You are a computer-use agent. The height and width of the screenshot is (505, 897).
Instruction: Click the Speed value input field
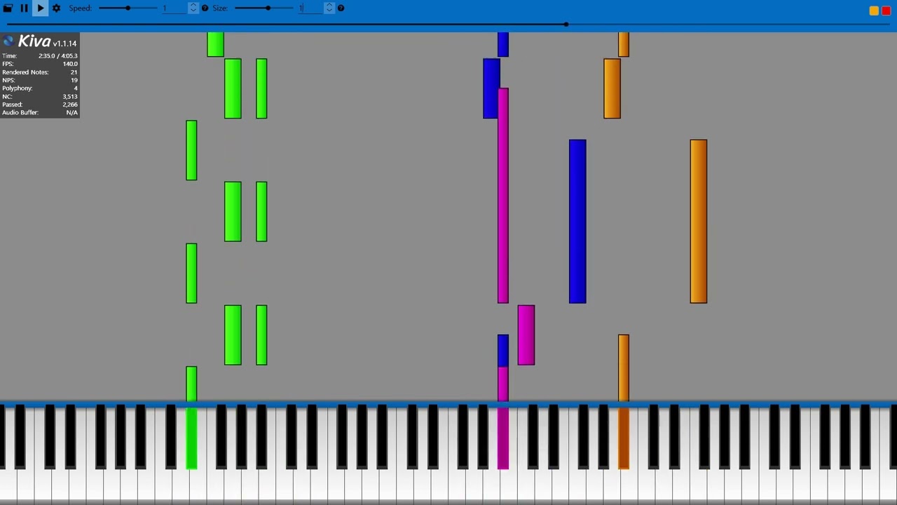173,8
